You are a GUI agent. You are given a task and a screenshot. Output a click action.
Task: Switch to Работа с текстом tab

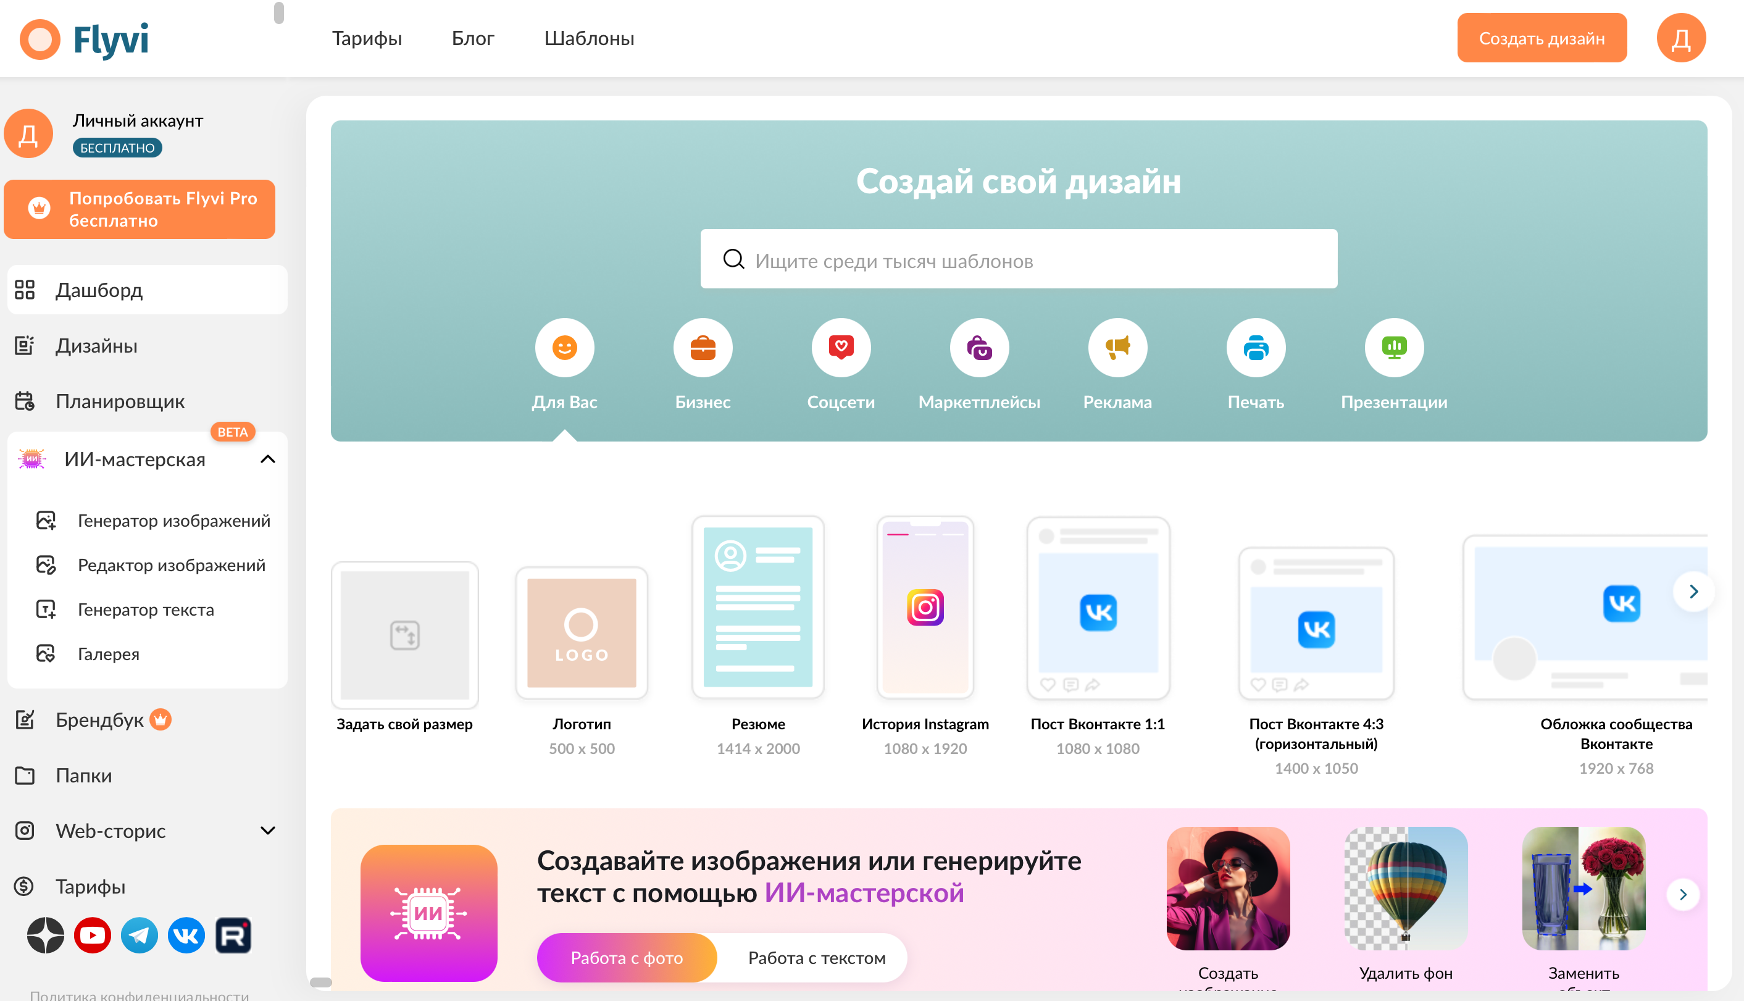[816, 958]
